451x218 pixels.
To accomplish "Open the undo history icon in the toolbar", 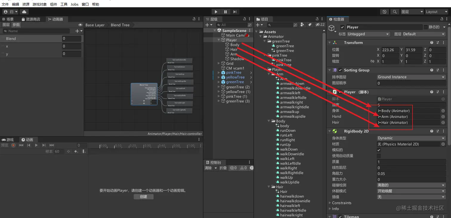I will 384,12.
